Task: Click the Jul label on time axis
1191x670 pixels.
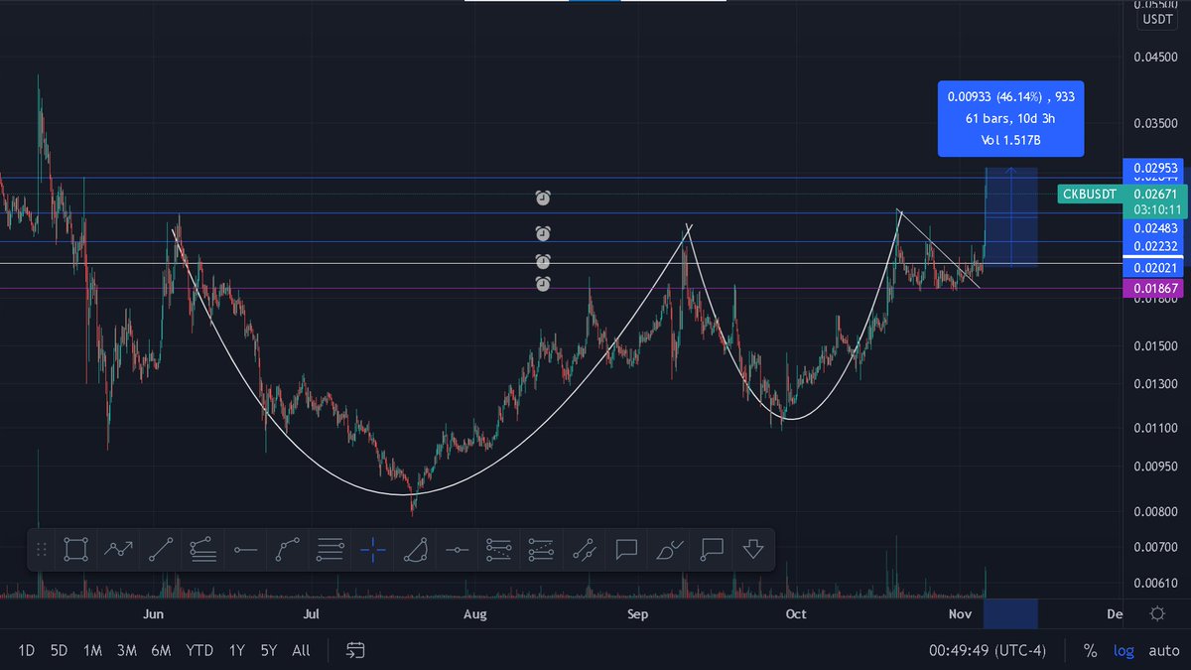Action: (311, 614)
